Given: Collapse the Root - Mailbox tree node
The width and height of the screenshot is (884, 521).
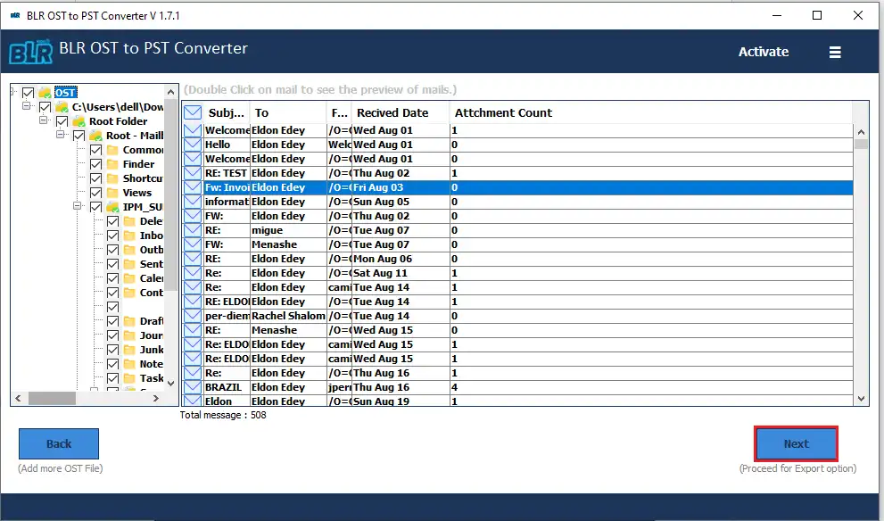Looking at the screenshot, I should [61, 135].
